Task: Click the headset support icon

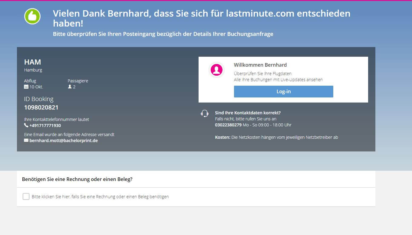Action: point(205,113)
